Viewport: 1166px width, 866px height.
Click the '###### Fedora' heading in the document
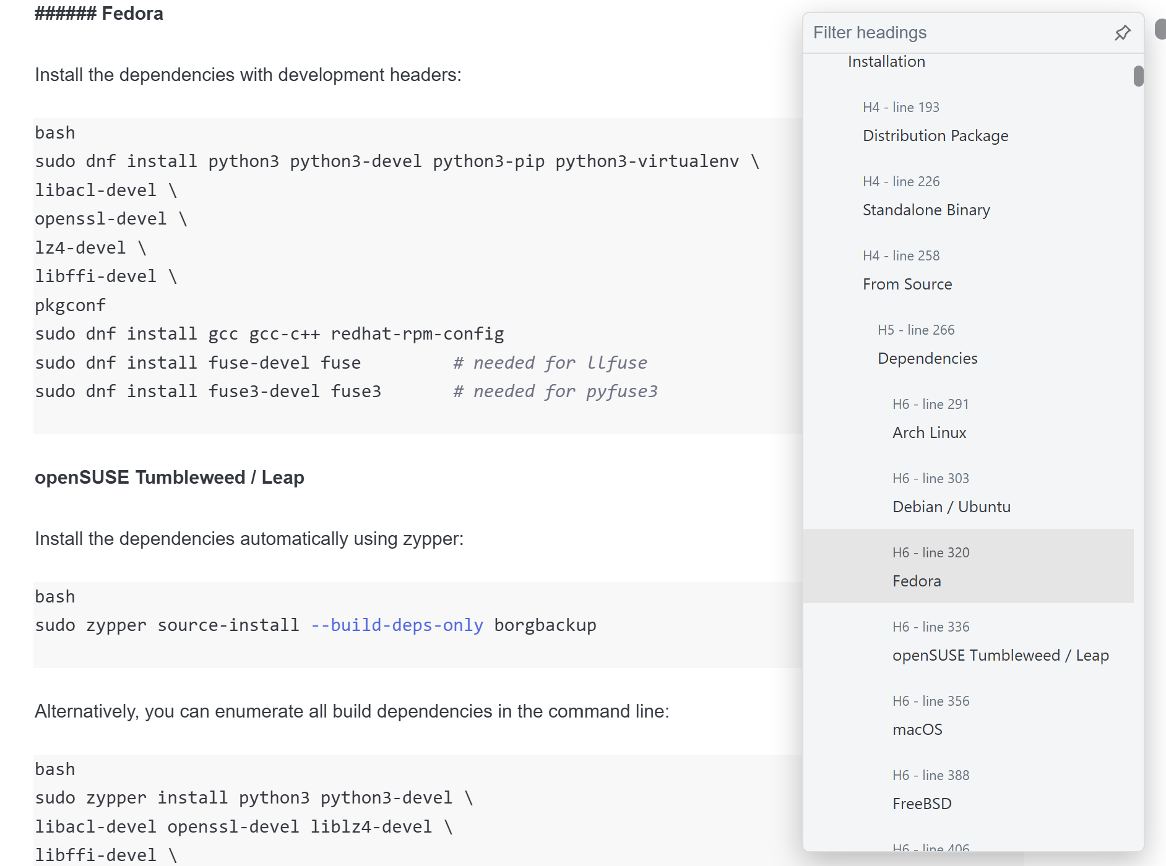99,14
